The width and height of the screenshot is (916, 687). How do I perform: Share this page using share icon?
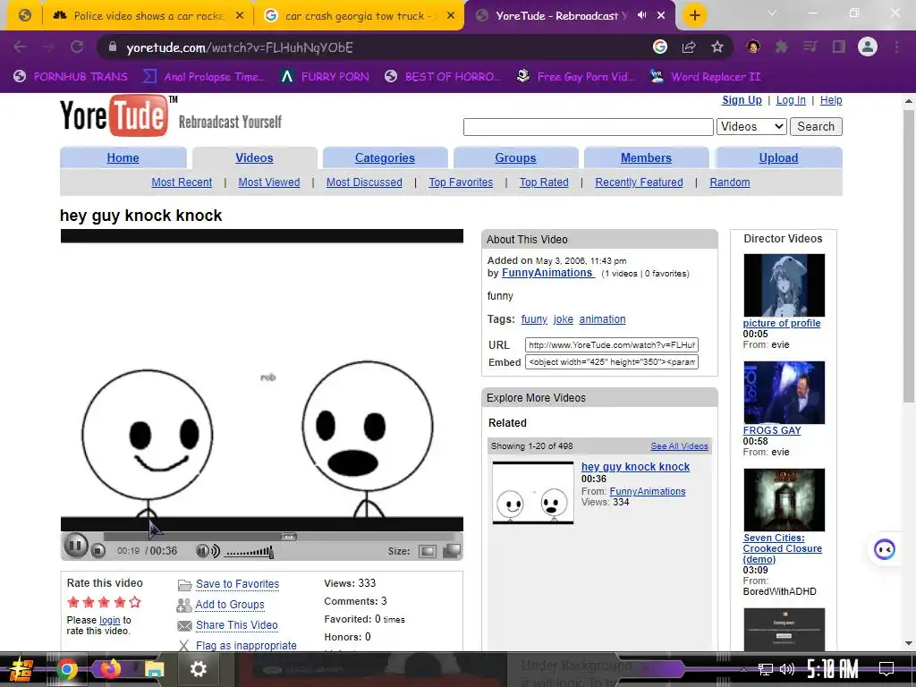[689, 47]
